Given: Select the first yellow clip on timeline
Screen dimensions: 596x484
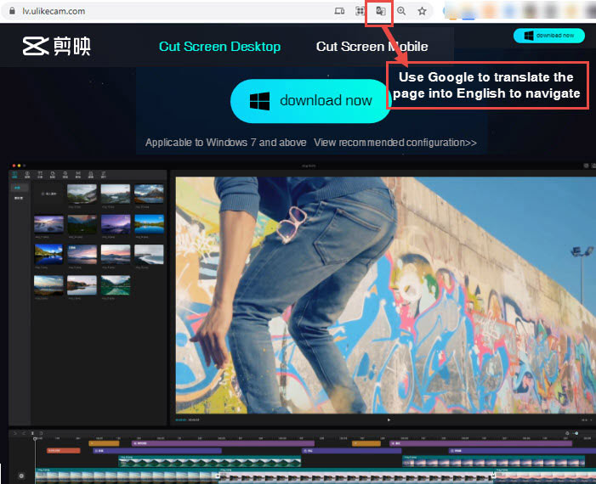Looking at the screenshot, I should click(x=104, y=443).
